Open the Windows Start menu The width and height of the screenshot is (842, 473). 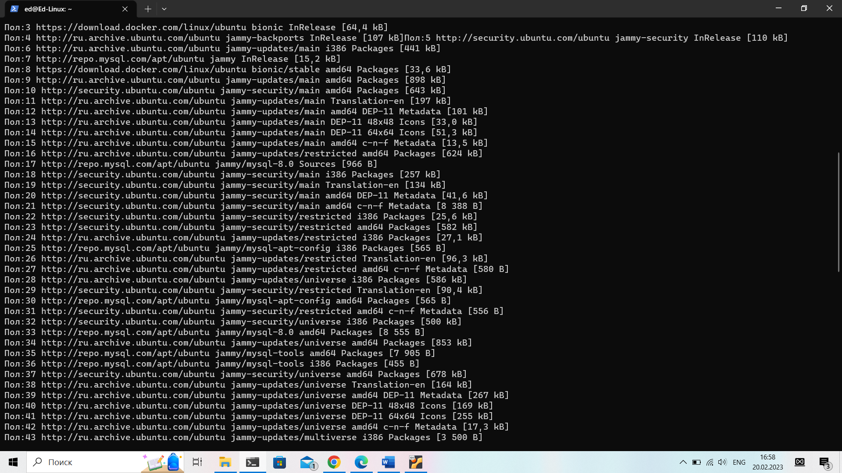point(13,462)
